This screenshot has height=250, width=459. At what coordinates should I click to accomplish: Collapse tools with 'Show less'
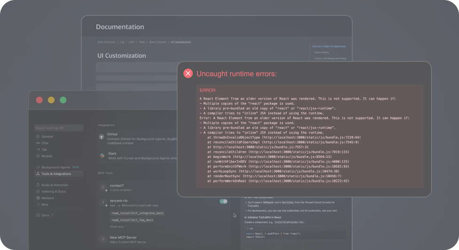point(118,227)
